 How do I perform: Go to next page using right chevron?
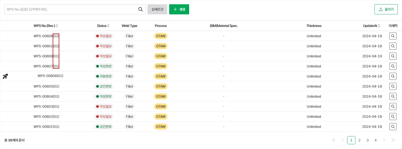click(x=384, y=140)
